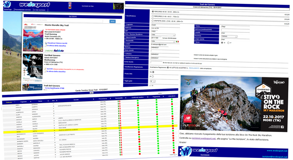Select No for Pasta party
The height and width of the screenshot is (160, 293).
coord(153,72)
